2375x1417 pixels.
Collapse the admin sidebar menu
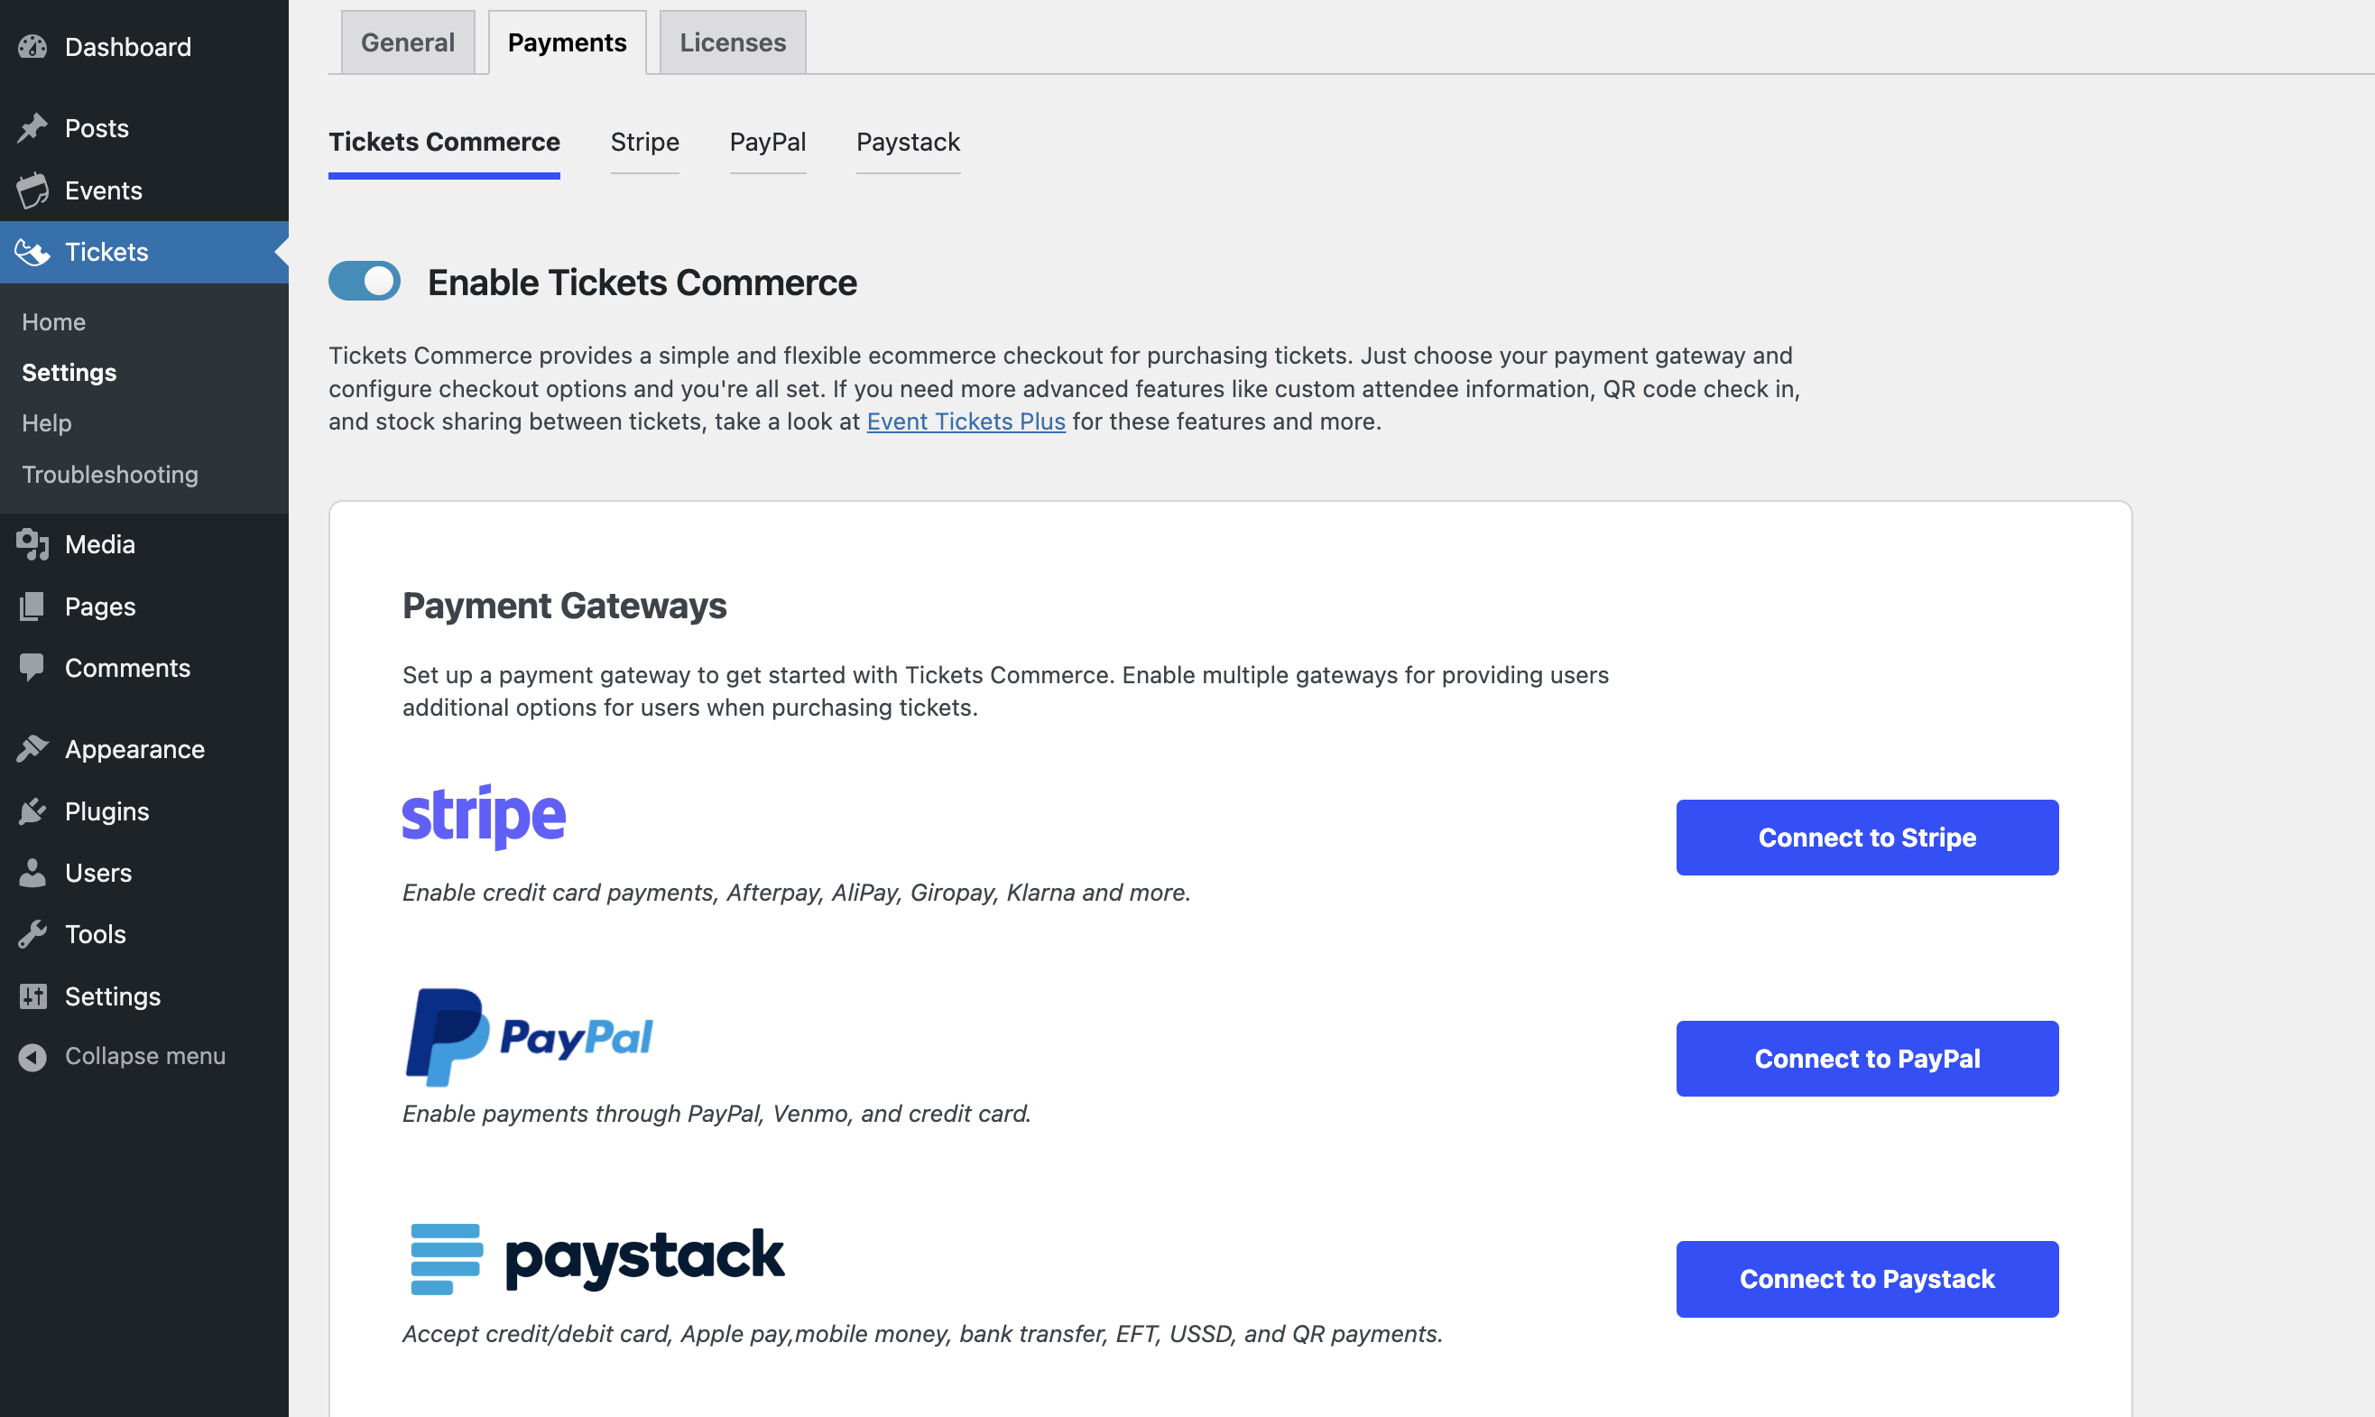[122, 1056]
